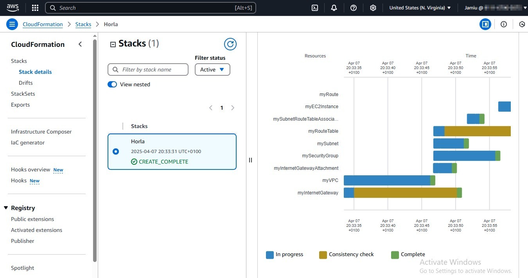Open the United States (N. Virginia) region menu
The height and width of the screenshot is (278, 528).
point(420,8)
